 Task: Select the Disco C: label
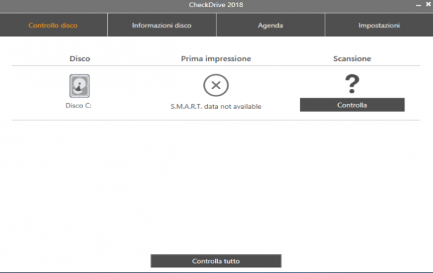click(79, 105)
